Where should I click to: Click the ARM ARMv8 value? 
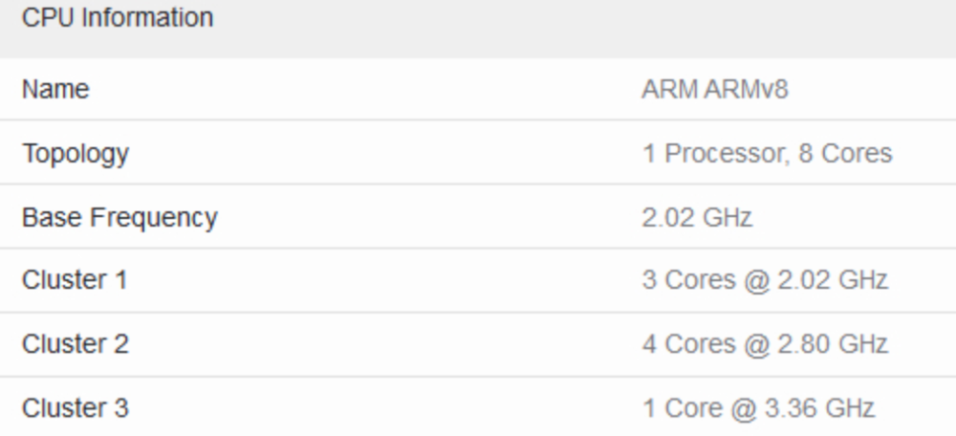point(714,90)
